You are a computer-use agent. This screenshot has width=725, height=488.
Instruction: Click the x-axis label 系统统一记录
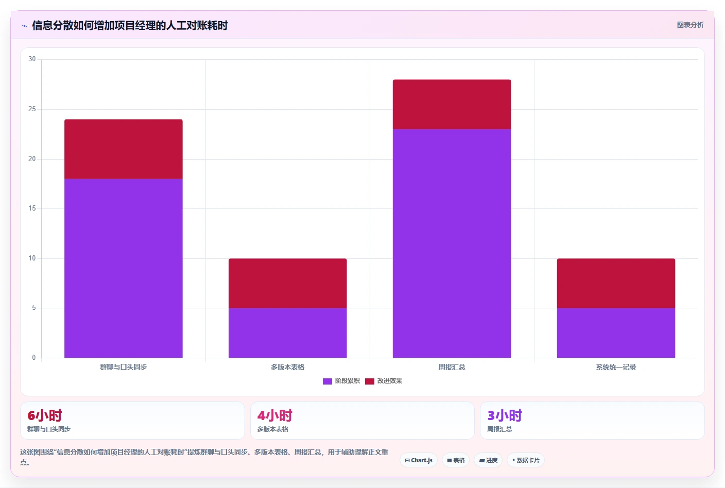pos(616,367)
